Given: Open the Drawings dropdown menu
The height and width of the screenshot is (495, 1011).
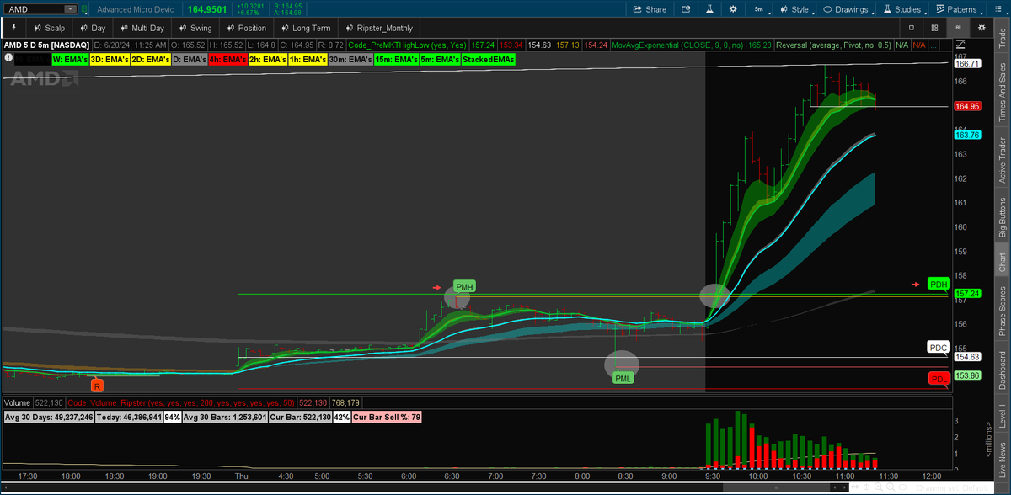Looking at the screenshot, I should 846,9.
